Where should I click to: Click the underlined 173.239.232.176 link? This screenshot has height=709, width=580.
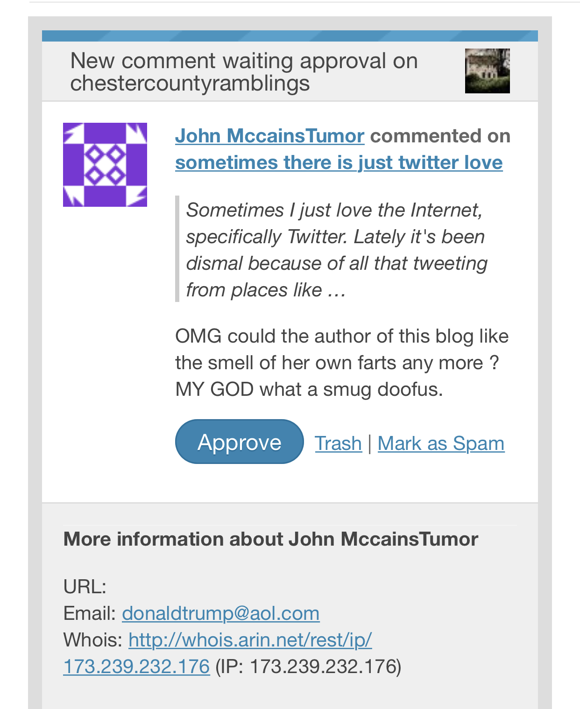136,667
